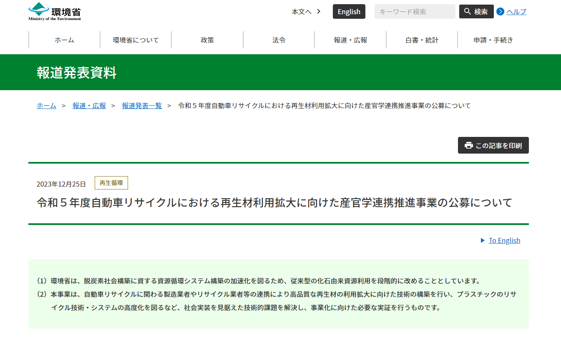Focus the キーワード検索 search field
The width and height of the screenshot is (561, 346).
(415, 12)
